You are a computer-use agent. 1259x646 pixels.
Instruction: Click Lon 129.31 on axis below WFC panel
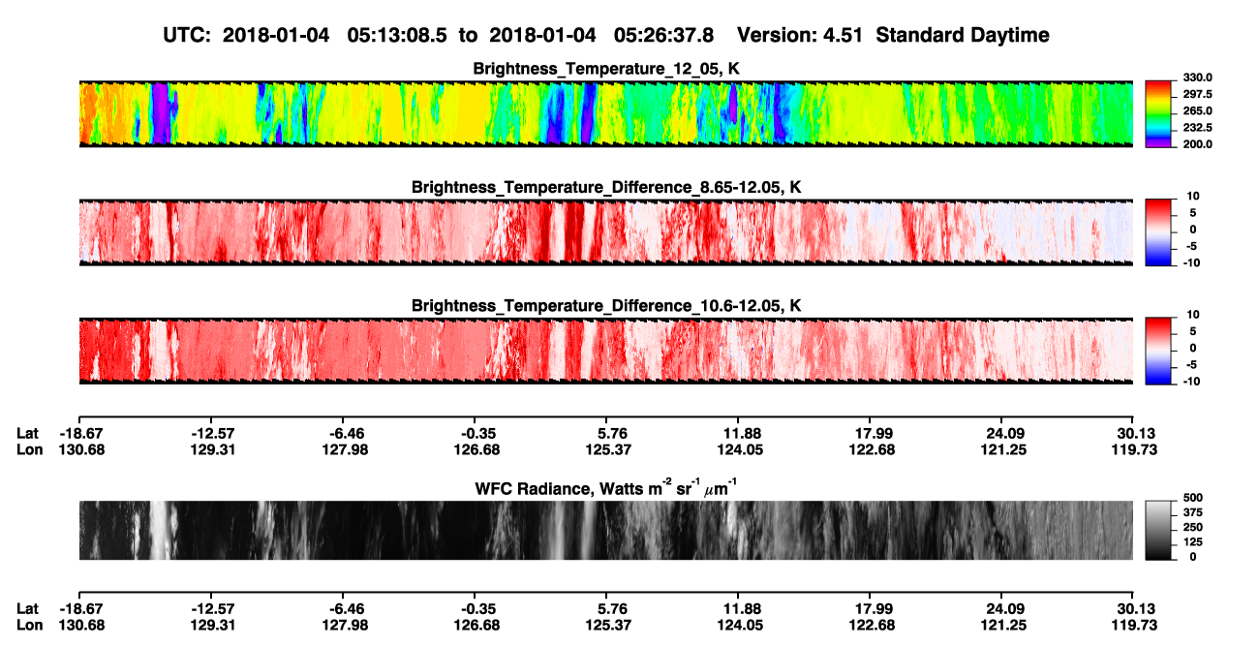click(210, 626)
